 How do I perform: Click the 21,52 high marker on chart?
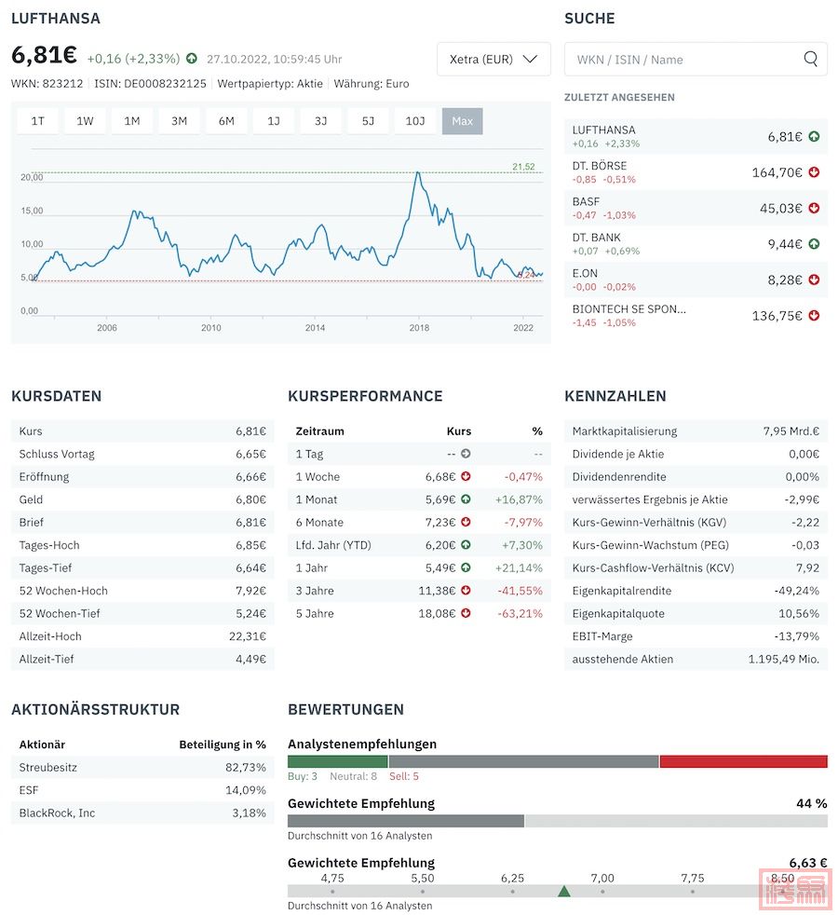[523, 167]
